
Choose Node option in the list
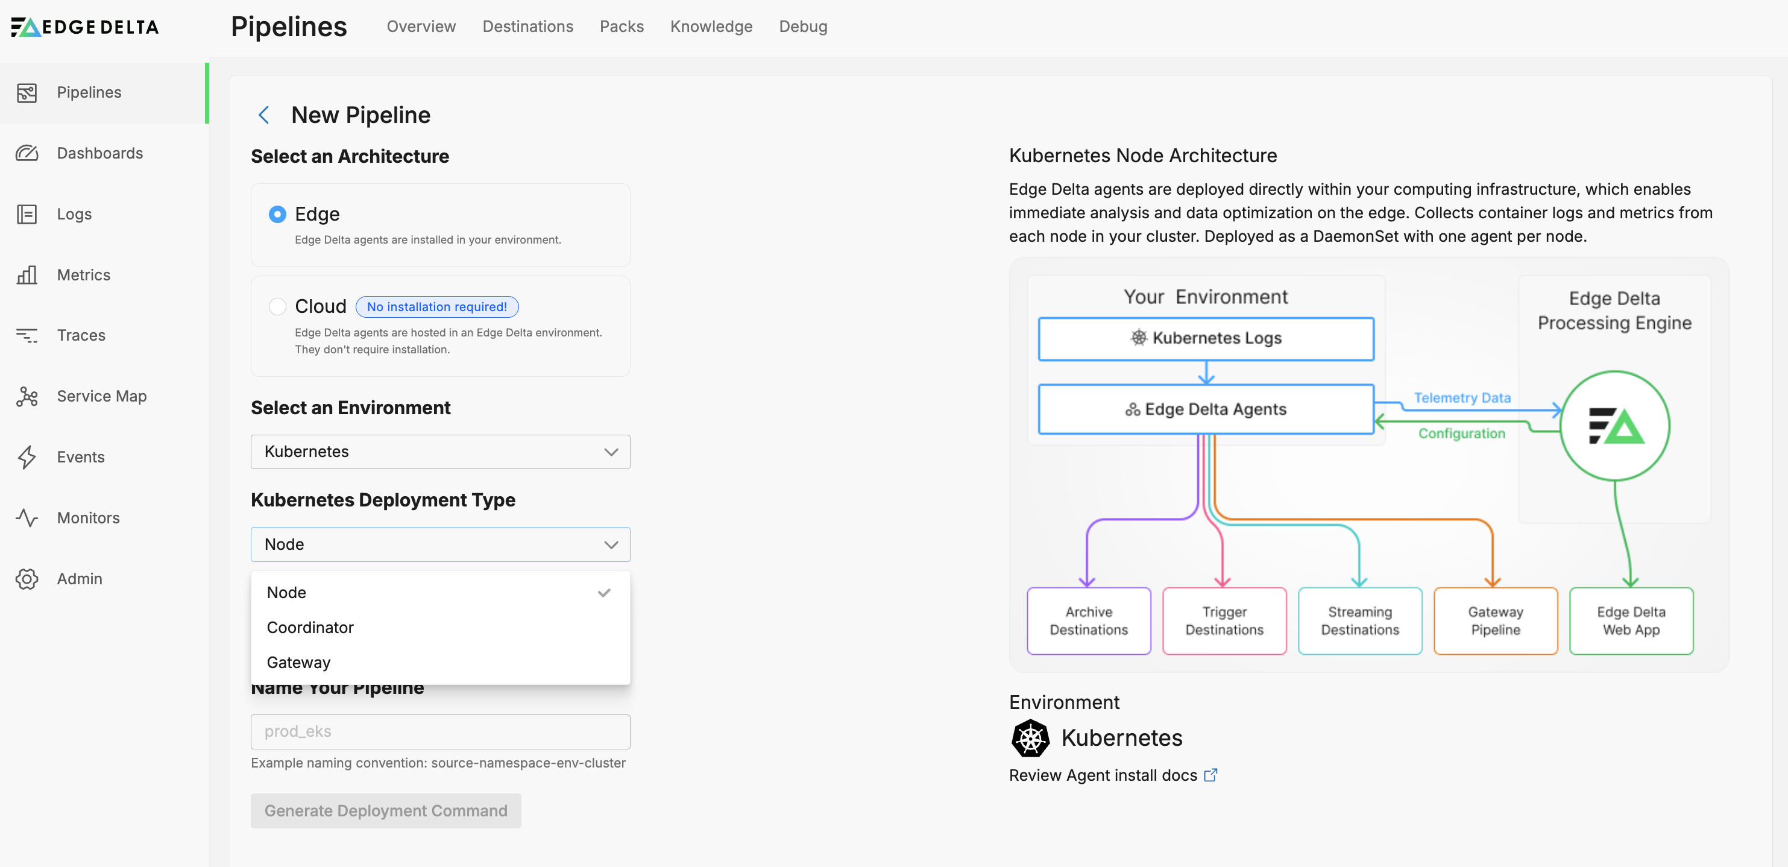440,593
